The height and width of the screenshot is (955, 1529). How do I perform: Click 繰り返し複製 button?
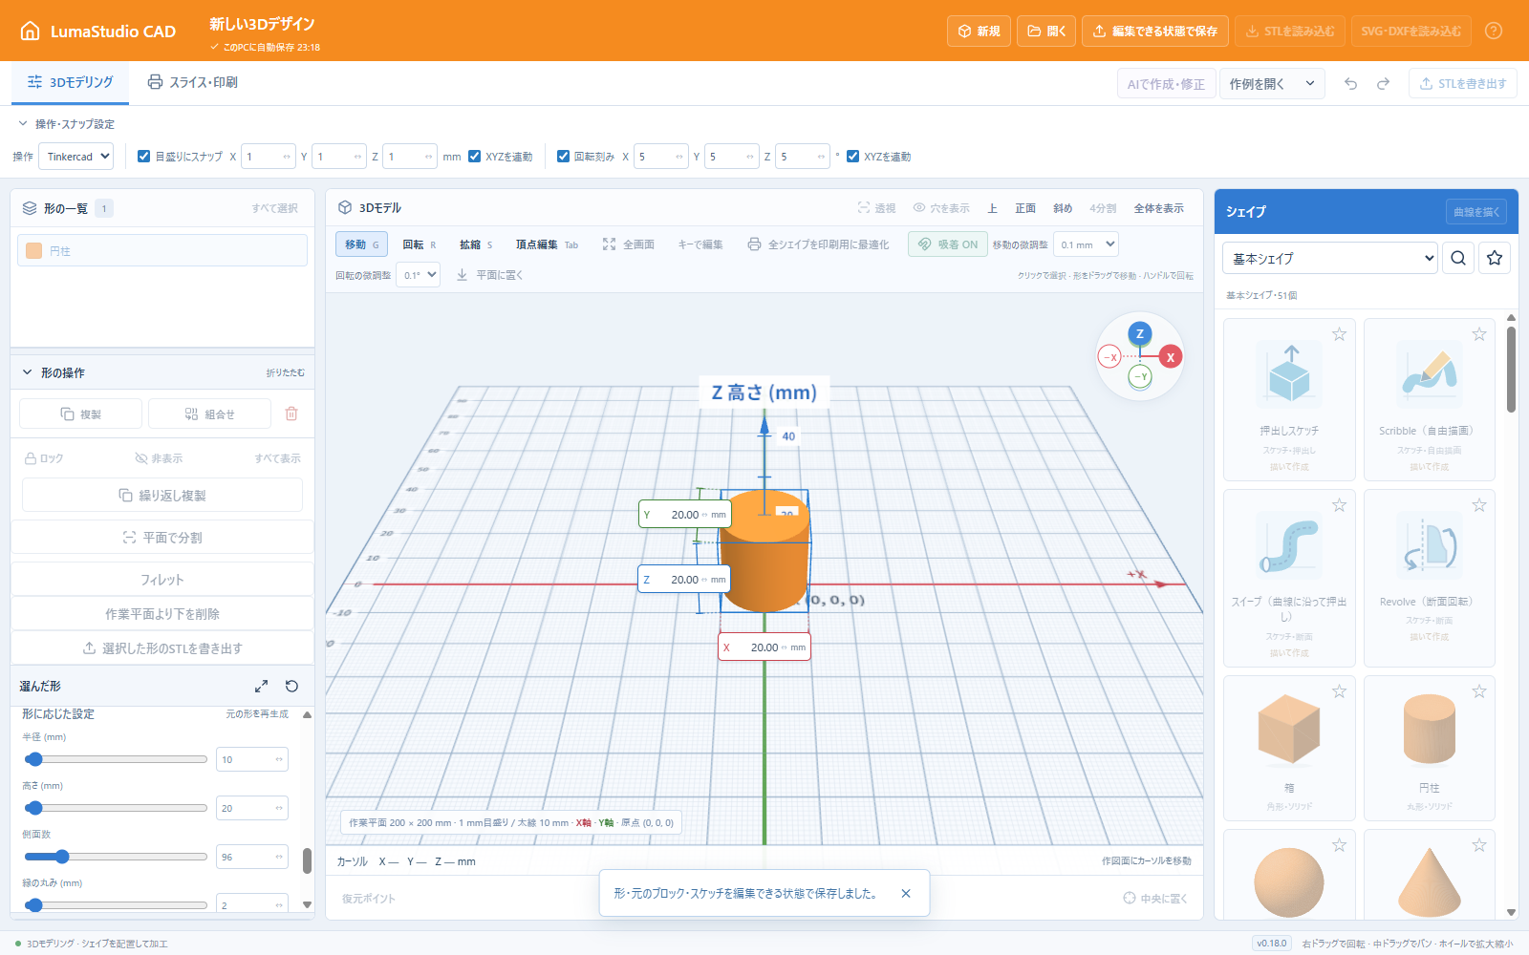click(162, 495)
